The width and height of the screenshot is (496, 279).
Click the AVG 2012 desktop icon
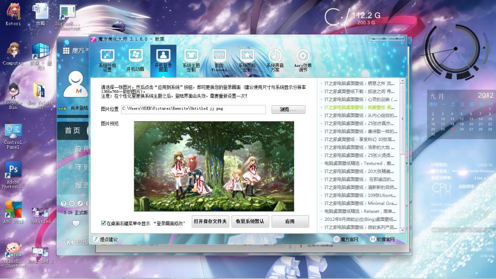pyautogui.click(x=13, y=212)
